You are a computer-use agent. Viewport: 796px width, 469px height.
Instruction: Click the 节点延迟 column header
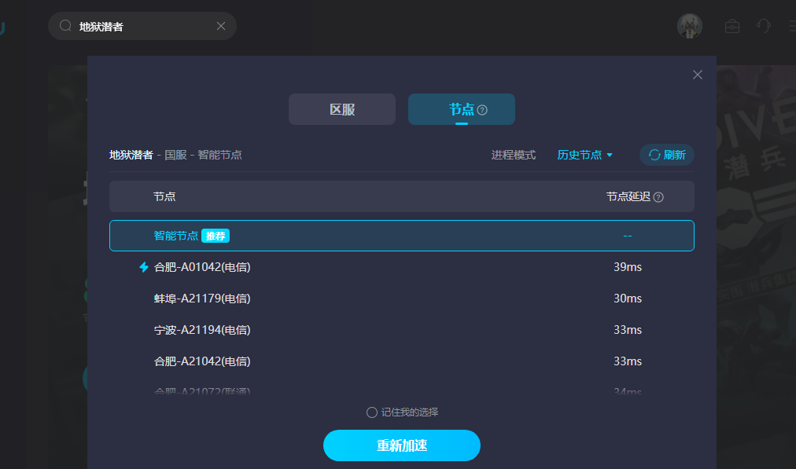click(x=628, y=196)
